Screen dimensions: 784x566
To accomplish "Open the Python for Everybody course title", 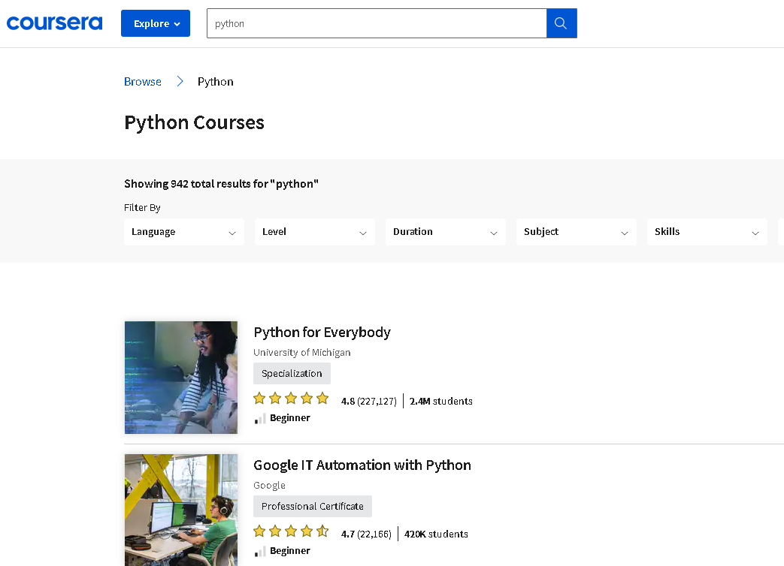I will click(x=322, y=332).
